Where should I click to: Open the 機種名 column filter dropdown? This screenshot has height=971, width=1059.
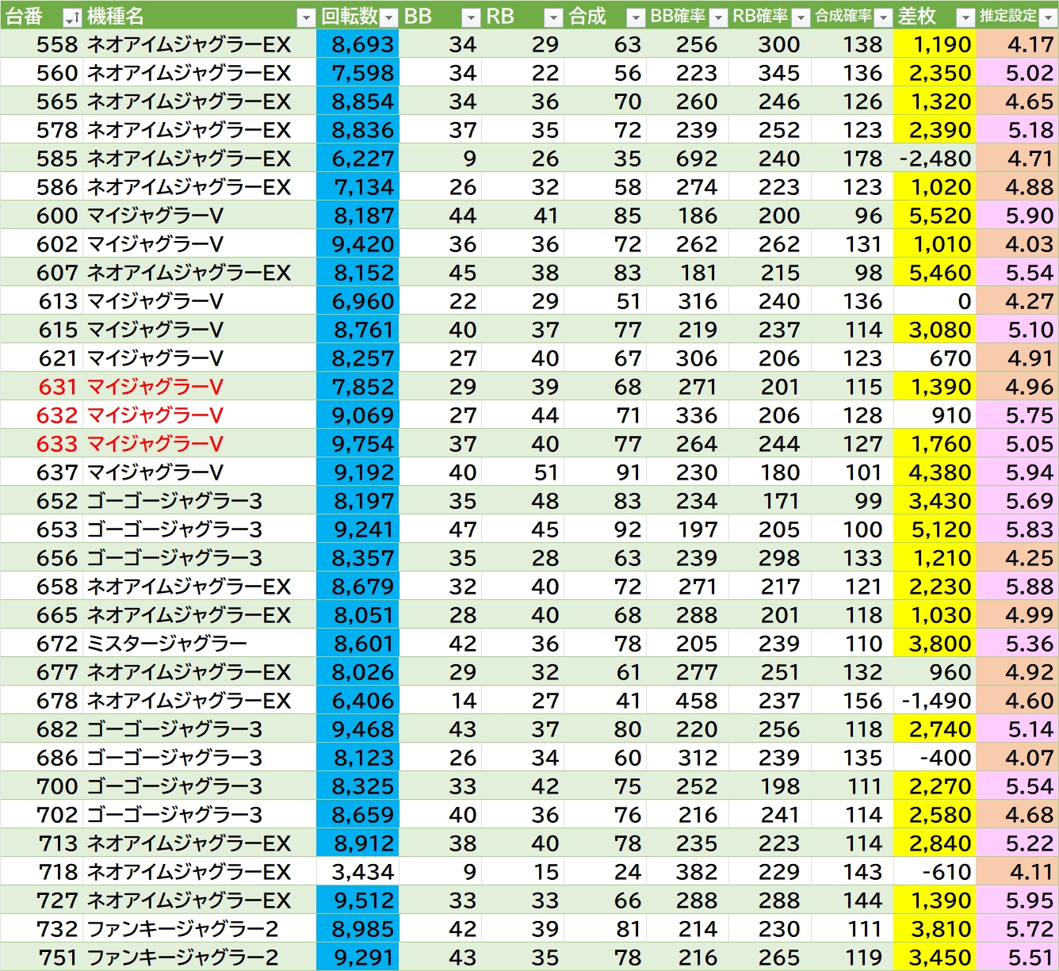[306, 17]
